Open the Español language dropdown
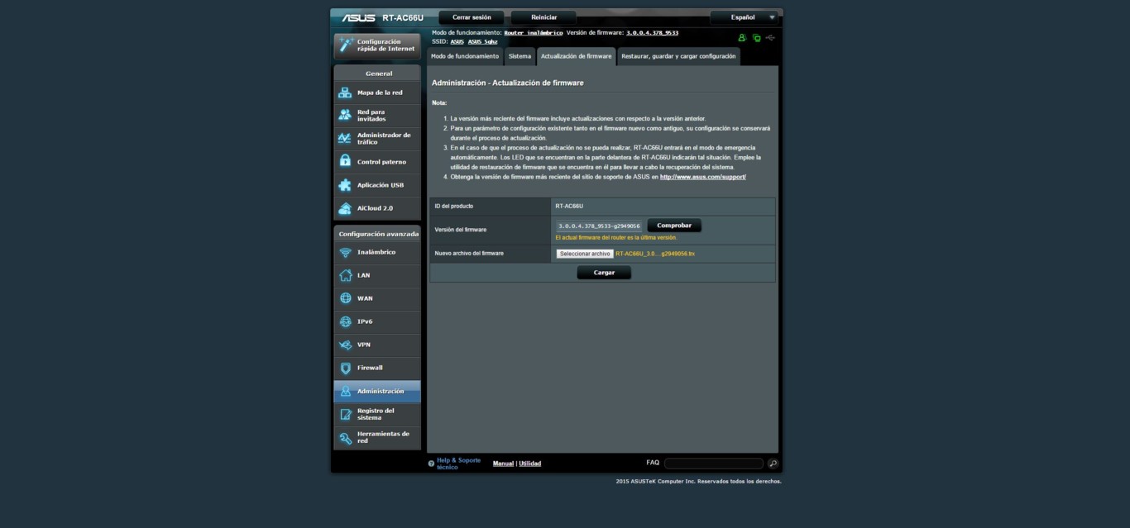Image resolution: width=1130 pixels, height=528 pixels. (744, 17)
